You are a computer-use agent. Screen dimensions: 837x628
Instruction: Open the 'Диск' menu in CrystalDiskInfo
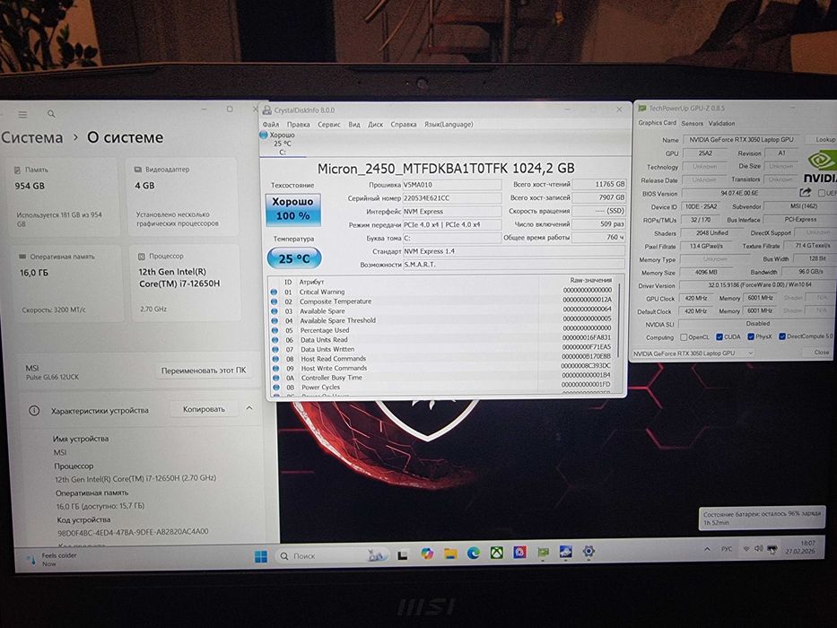click(375, 125)
